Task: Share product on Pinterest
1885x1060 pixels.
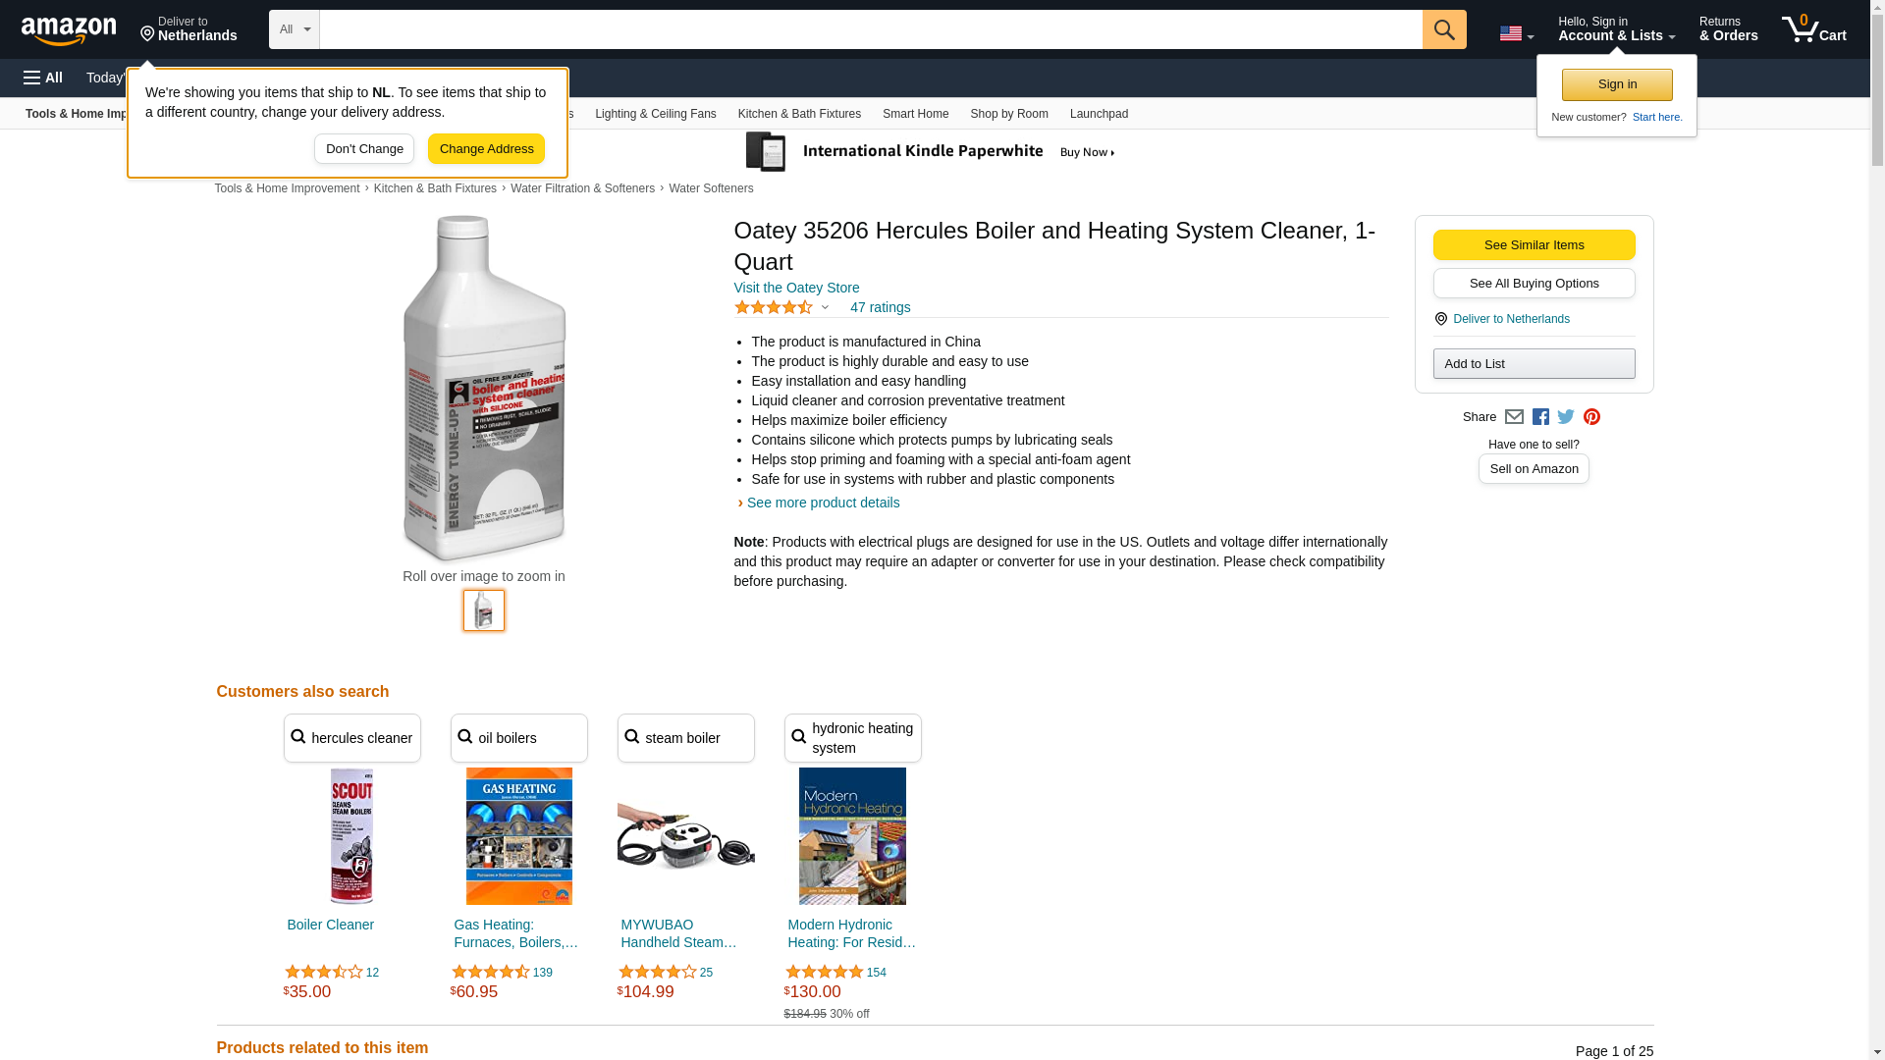Action: pyautogui.click(x=1591, y=417)
